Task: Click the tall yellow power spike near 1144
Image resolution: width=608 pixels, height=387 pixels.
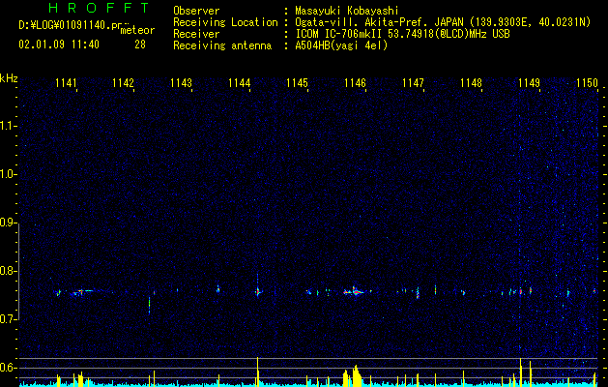Action: [x=257, y=372]
